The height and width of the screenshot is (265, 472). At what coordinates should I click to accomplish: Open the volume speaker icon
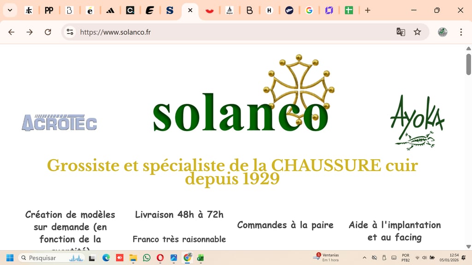[425, 258]
